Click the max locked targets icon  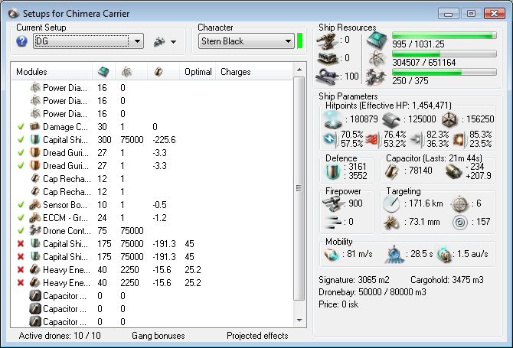point(460,204)
